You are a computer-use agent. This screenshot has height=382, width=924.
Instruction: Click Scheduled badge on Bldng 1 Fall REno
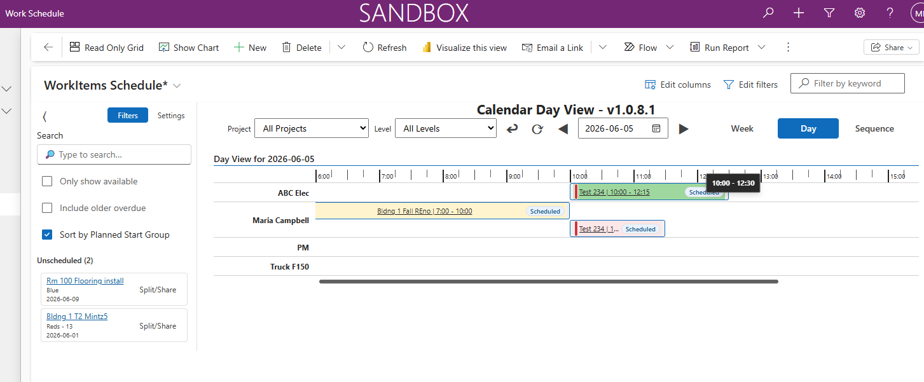(545, 211)
